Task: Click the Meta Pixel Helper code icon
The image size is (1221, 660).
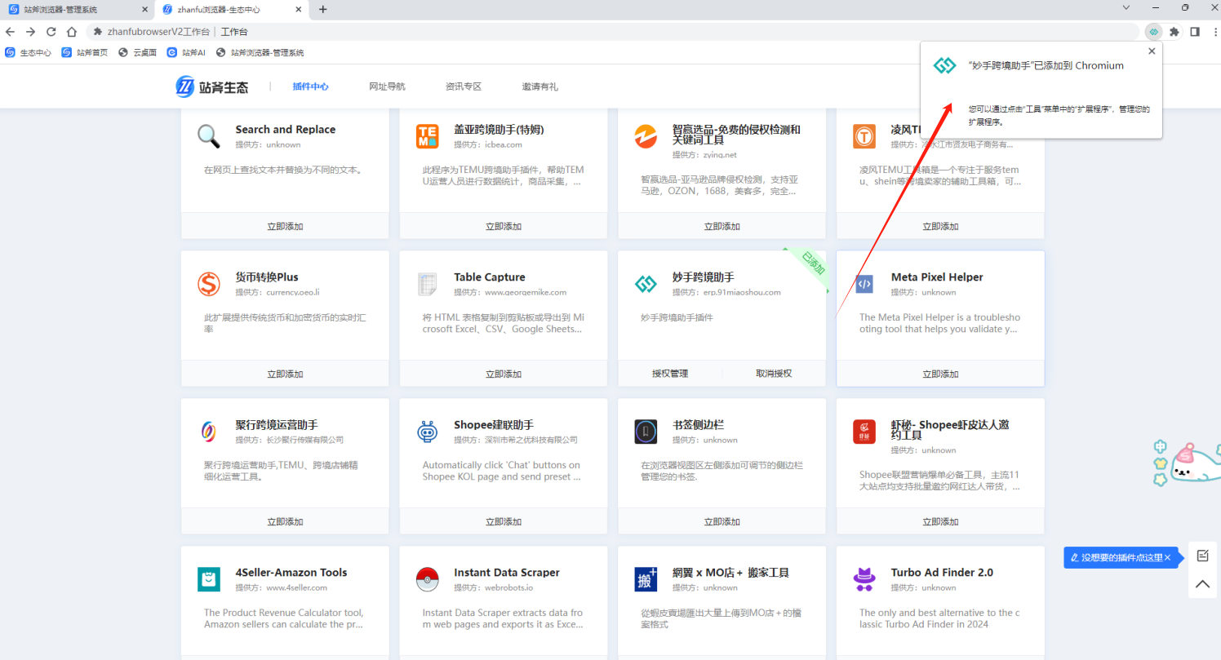Action: [864, 284]
